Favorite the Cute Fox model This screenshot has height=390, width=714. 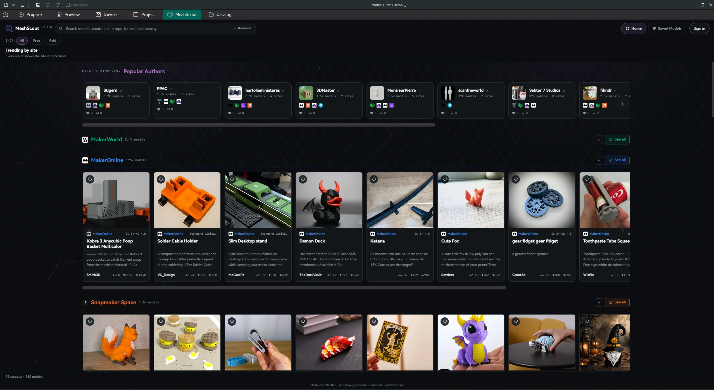pyautogui.click(x=445, y=179)
